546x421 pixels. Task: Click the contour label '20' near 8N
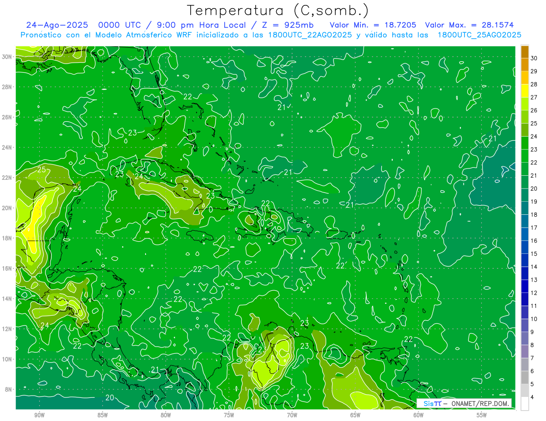(x=110, y=397)
